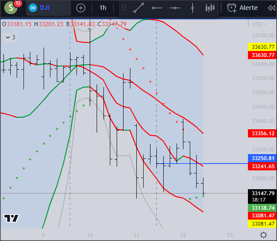Click the rewind replay arrows icon
This screenshot has height=241, width=277.
[x=271, y=8]
